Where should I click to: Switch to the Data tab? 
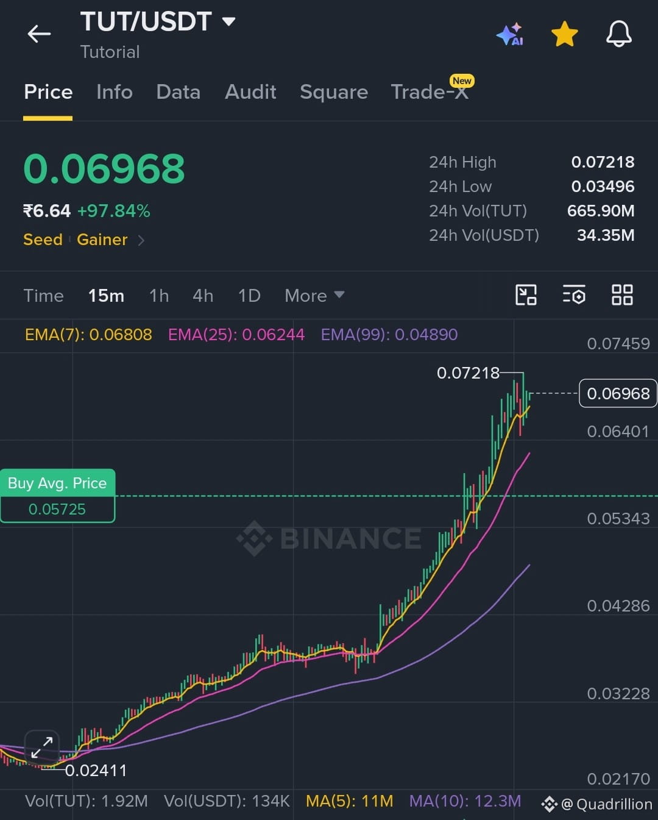pyautogui.click(x=178, y=92)
